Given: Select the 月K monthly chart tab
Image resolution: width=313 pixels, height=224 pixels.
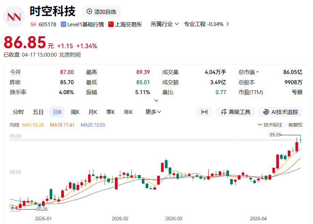Looking at the screenshot, I should [93, 112].
